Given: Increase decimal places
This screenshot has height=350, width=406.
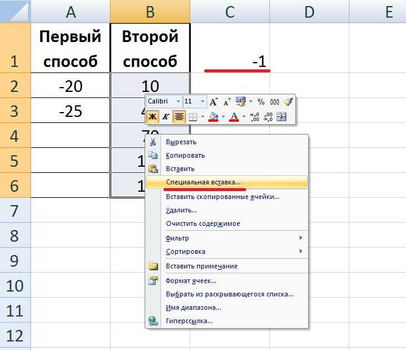Looking at the screenshot, I should [x=255, y=117].
